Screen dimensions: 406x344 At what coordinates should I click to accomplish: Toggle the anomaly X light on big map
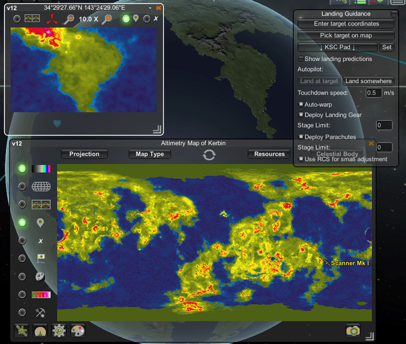pos(22,241)
